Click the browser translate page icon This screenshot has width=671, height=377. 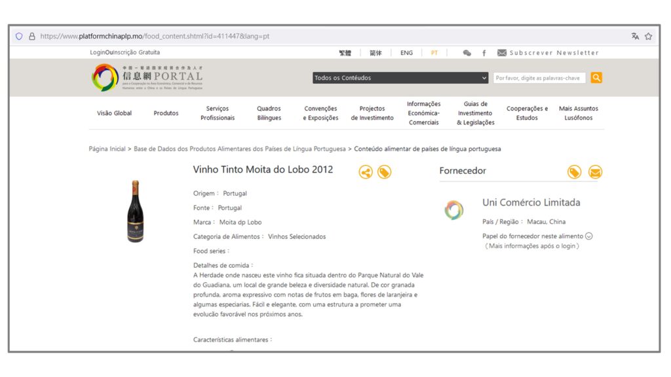pyautogui.click(x=635, y=37)
